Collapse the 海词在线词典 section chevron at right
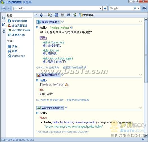 pyautogui.click(x=140, y=22)
